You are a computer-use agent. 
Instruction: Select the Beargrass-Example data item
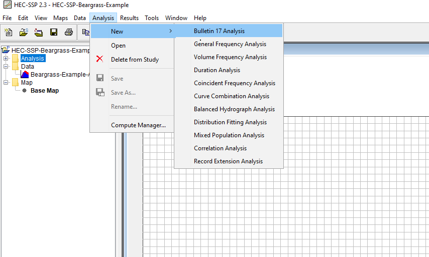coord(60,74)
